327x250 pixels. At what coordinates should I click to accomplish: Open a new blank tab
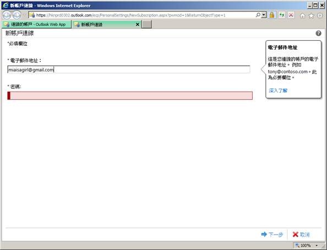pos(146,24)
